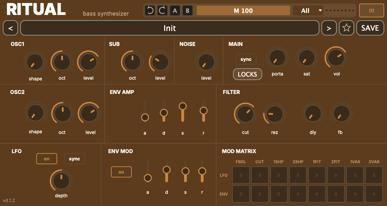387x206 pixels.
Task: Toggle the ENV MOD on button
Action: pyautogui.click(x=121, y=172)
